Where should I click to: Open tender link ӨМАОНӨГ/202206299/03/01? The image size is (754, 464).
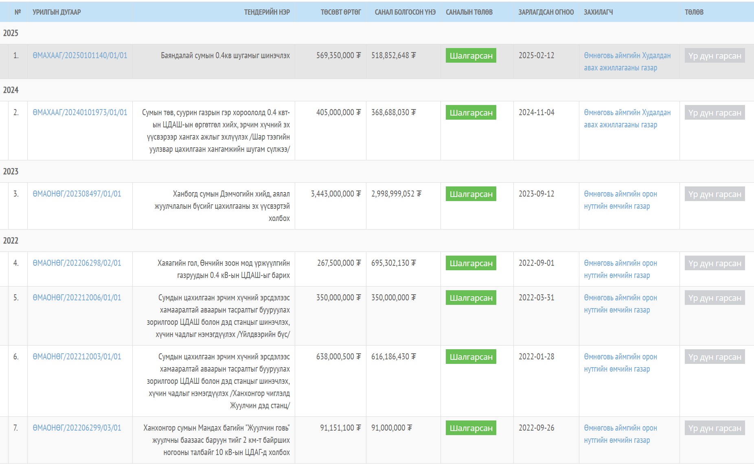click(77, 428)
